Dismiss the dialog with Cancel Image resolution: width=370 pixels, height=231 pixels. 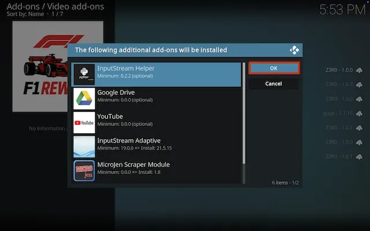point(273,84)
